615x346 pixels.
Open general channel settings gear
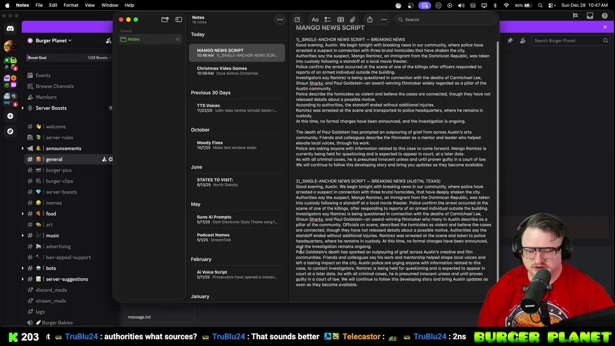[111, 160]
